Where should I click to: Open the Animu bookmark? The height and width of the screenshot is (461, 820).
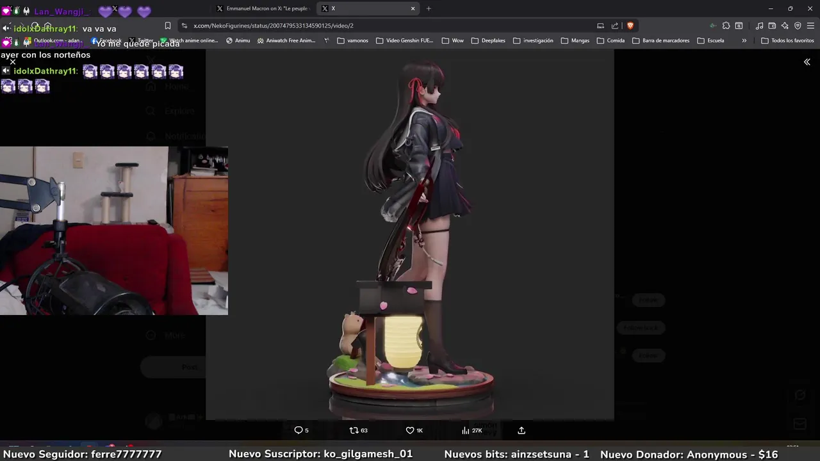point(238,40)
